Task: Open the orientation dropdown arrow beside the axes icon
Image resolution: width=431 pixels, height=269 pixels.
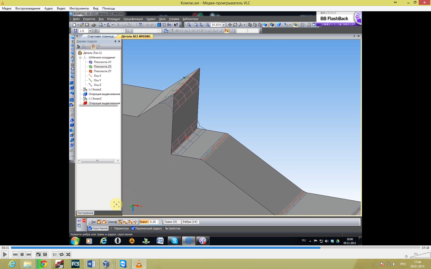Action: pos(244,25)
